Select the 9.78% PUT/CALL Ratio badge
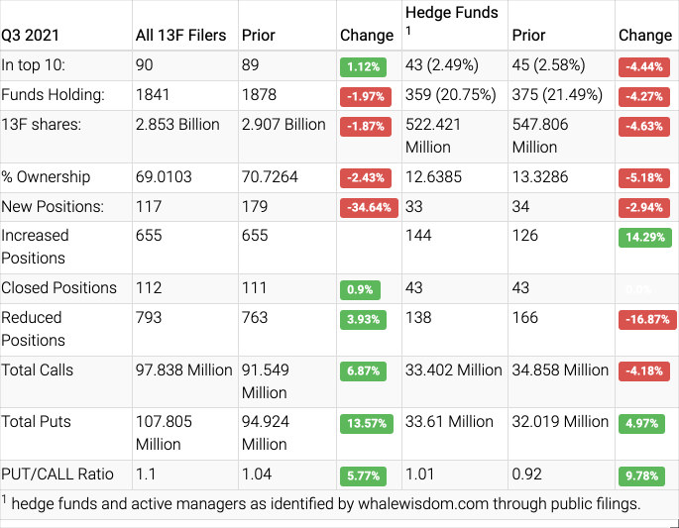This screenshot has height=528, width=679. click(x=643, y=475)
